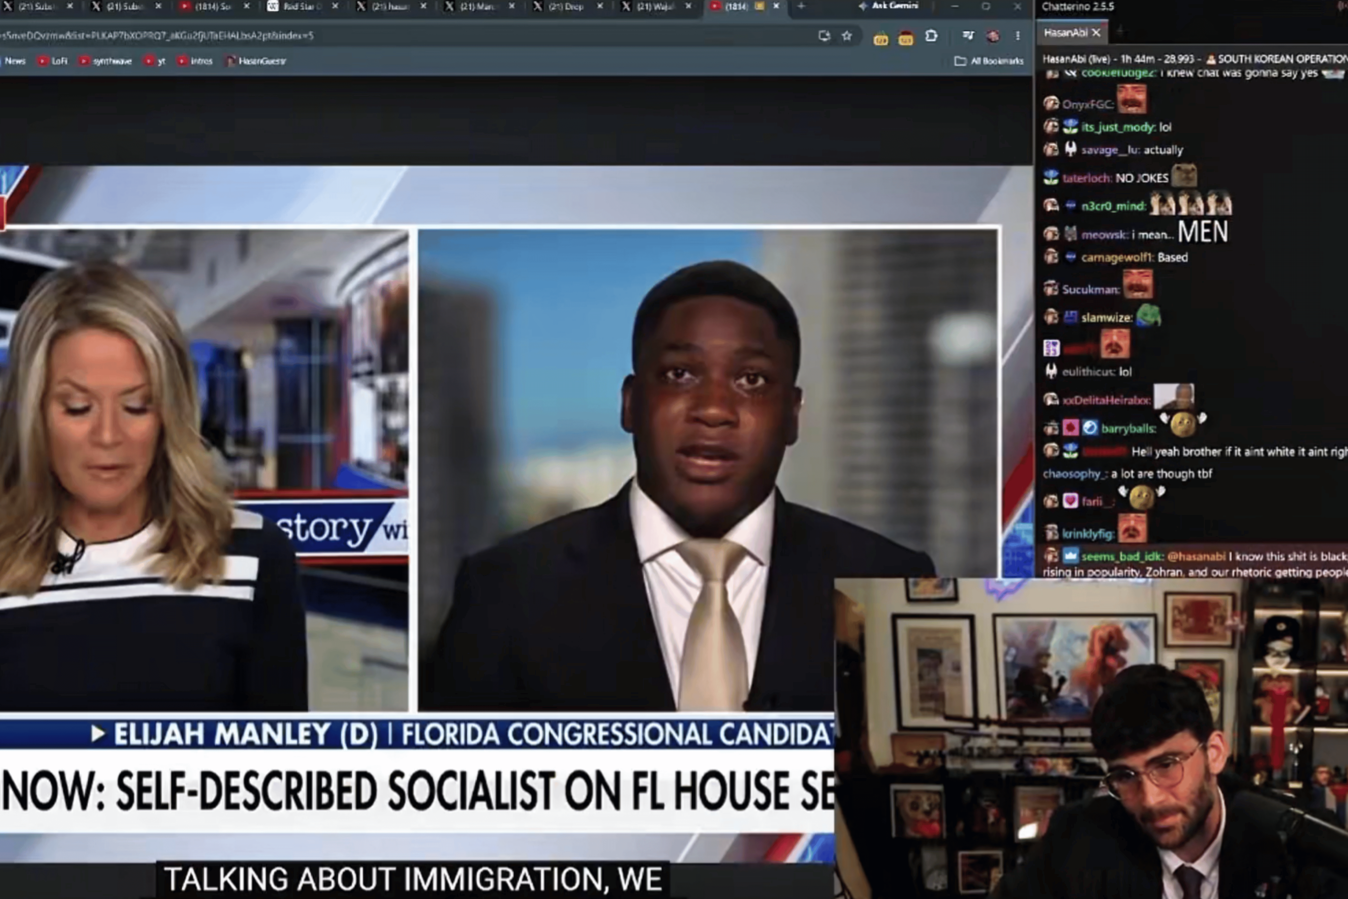Click username taterloch in chat
This screenshot has width=1348, height=899.
(1087, 178)
